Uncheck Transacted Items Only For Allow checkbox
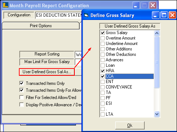This screenshot has width=177, height=132. [x=21, y=90]
